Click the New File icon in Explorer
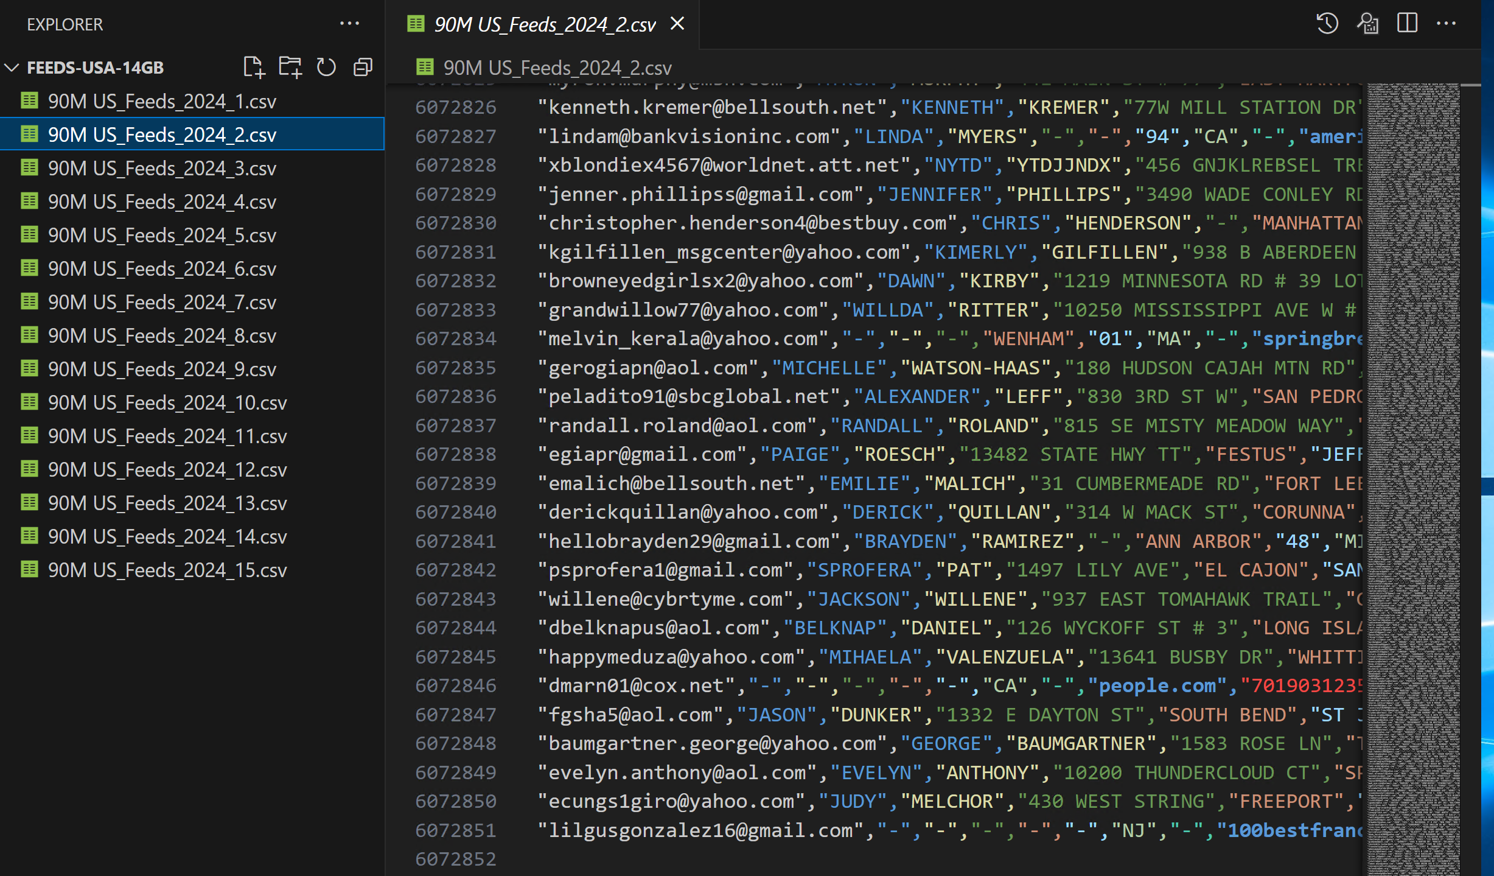This screenshot has height=876, width=1494. click(254, 67)
